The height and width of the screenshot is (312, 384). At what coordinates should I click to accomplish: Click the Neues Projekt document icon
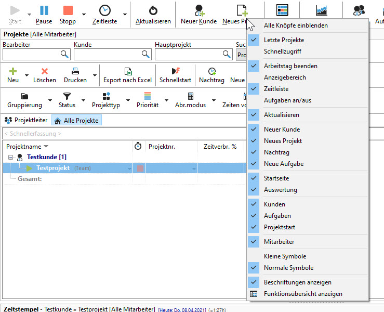tap(242, 10)
